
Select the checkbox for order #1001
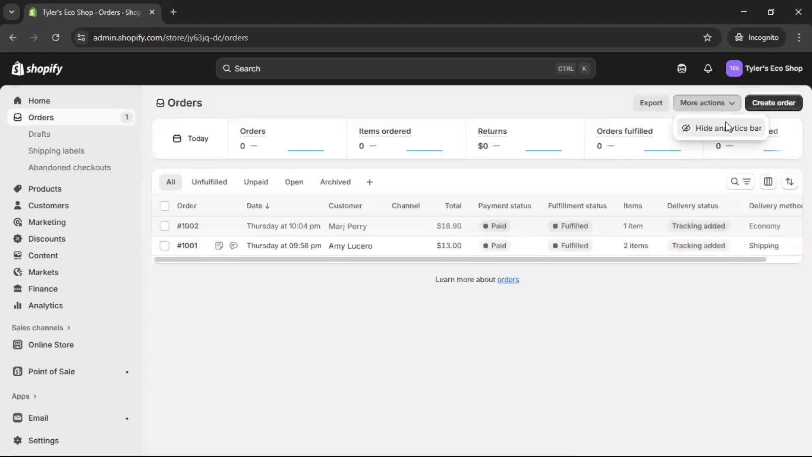(x=165, y=246)
